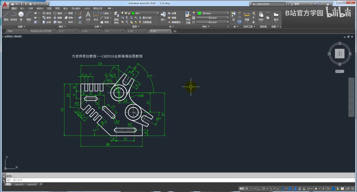The image size is (357, 192).
Task: Toggle lineweight display in status bar
Action: (290, 189)
